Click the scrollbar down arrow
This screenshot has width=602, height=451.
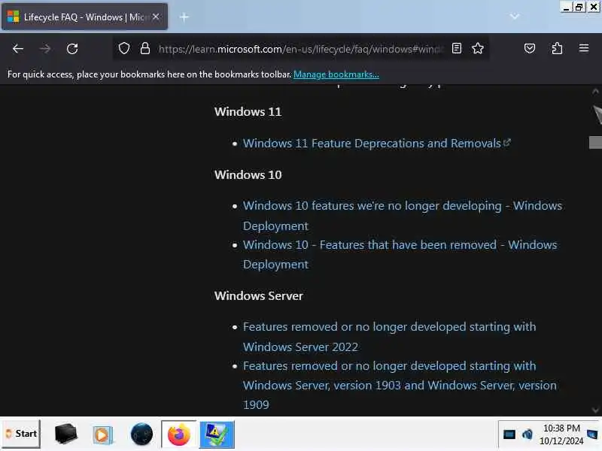595,410
